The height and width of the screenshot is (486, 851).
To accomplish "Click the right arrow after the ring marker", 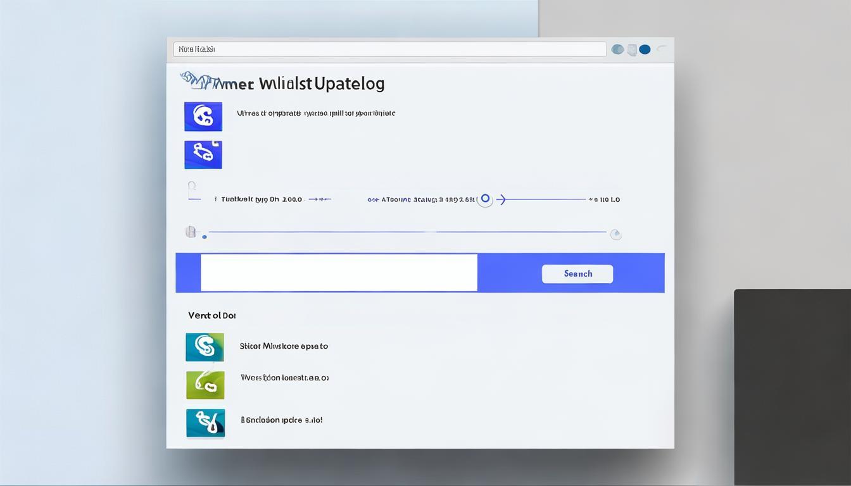I will (501, 199).
